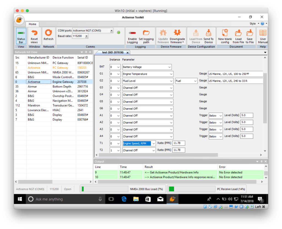Click the T1 Ratio (PPR) field
Image resolution: width=282 pixels, height=229 pixels.
178,143
